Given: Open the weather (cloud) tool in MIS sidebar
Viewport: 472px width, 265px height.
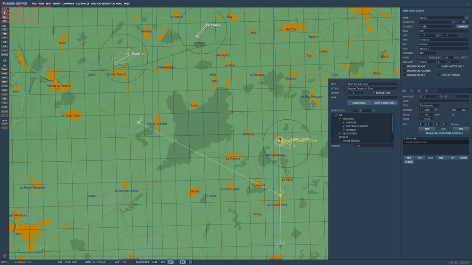Looking at the screenshot, I should click(5, 33).
